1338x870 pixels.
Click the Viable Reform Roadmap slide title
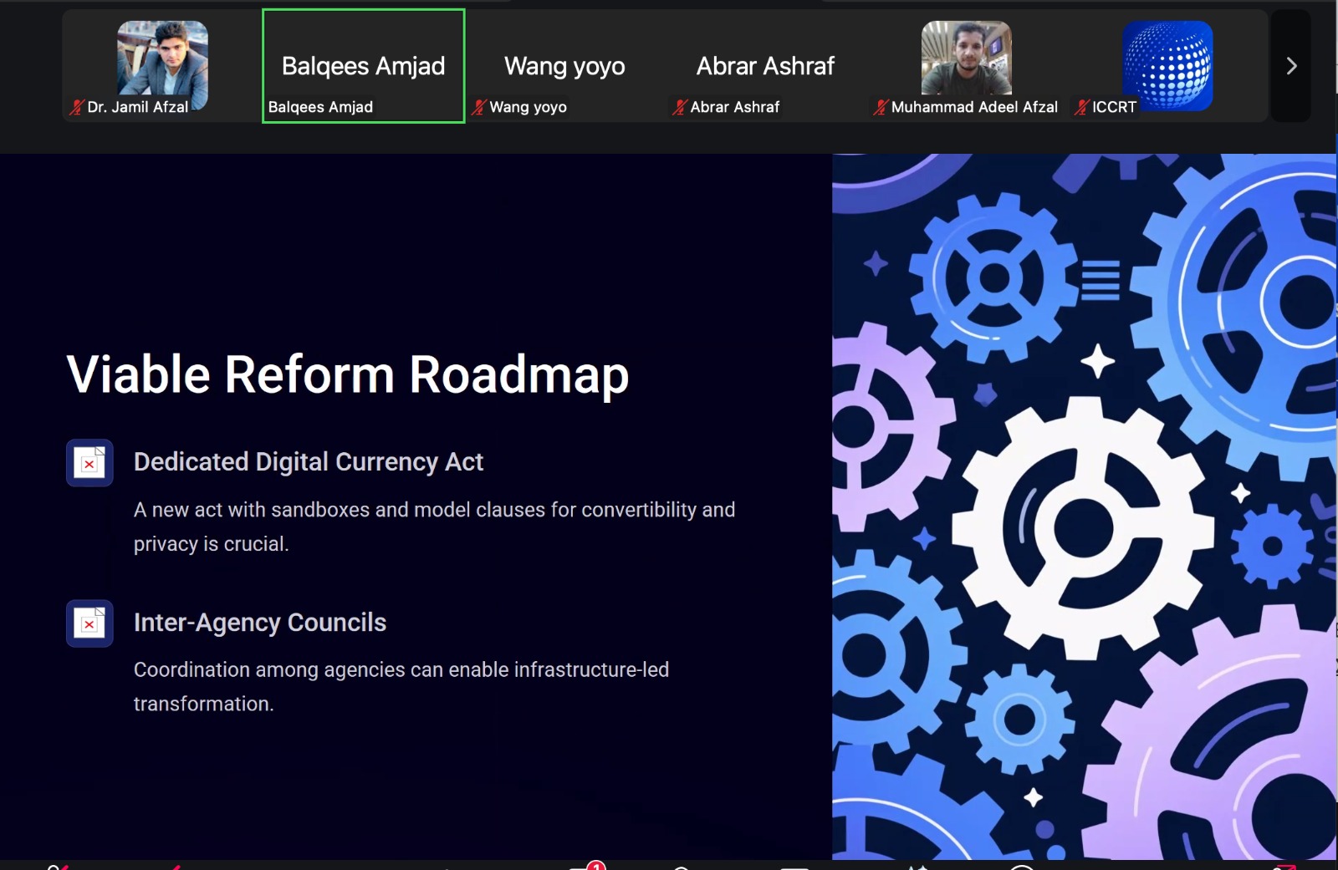348,374
